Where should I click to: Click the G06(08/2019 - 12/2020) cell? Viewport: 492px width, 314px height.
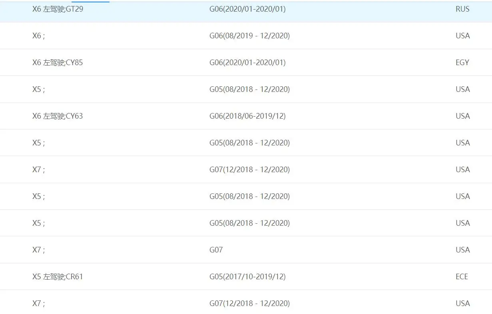pos(249,36)
